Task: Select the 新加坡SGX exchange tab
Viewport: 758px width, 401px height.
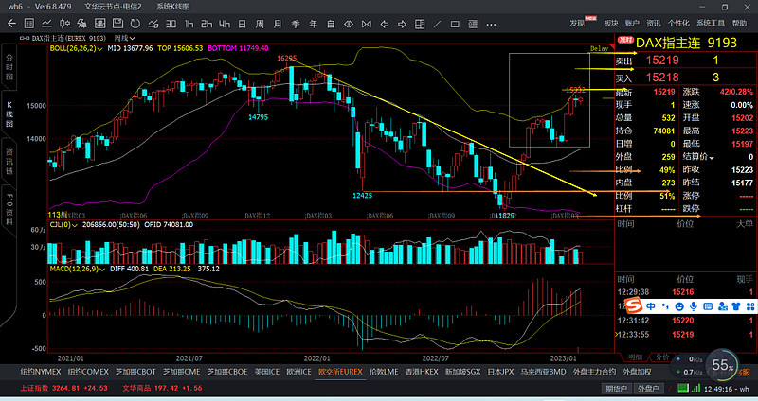Action: pyautogui.click(x=462, y=372)
